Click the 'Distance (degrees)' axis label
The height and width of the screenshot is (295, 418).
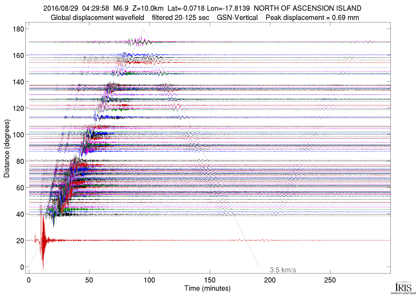point(7,148)
